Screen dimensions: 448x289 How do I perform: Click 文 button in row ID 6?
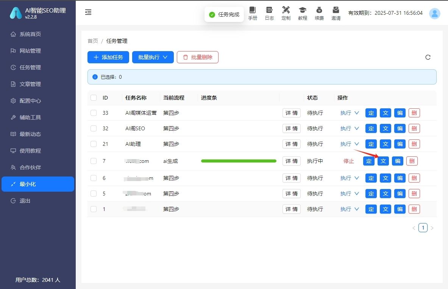pyautogui.click(x=386, y=178)
